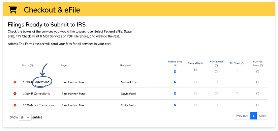Click the Tin Check (3) column header

(237, 63)
